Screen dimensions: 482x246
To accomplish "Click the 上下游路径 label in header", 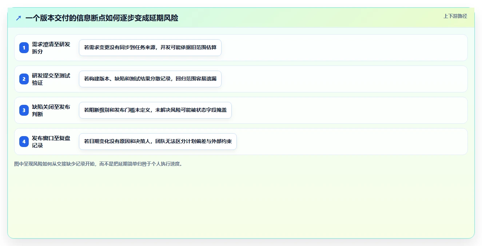I will (455, 16).
